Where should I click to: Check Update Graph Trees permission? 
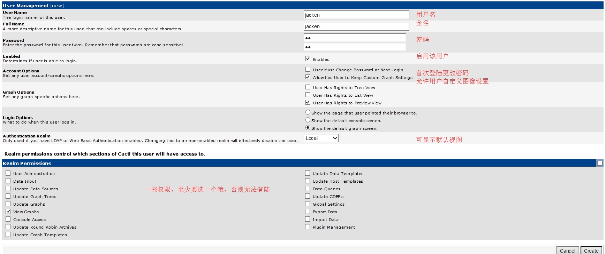pyautogui.click(x=8, y=196)
